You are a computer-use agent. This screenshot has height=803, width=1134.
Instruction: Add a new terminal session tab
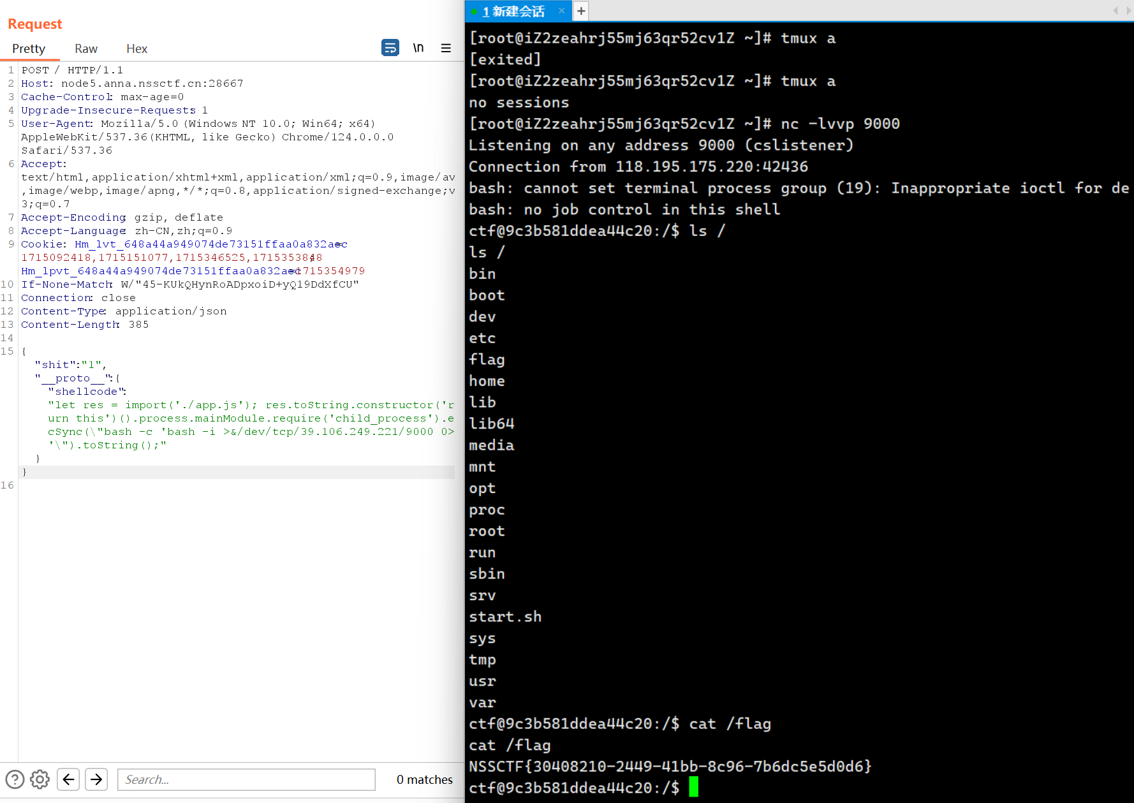580,11
